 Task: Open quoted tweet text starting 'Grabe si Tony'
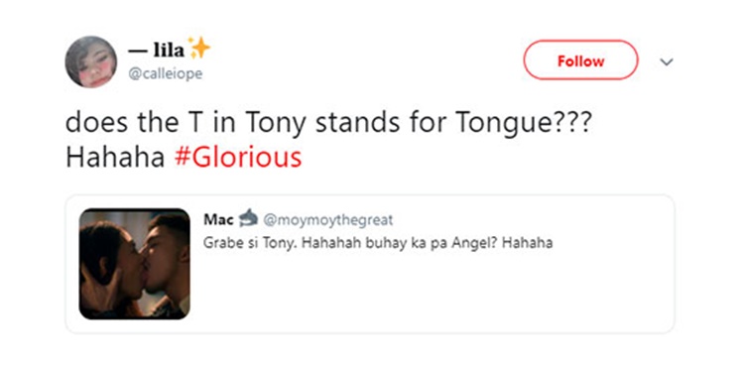pyautogui.click(x=378, y=243)
